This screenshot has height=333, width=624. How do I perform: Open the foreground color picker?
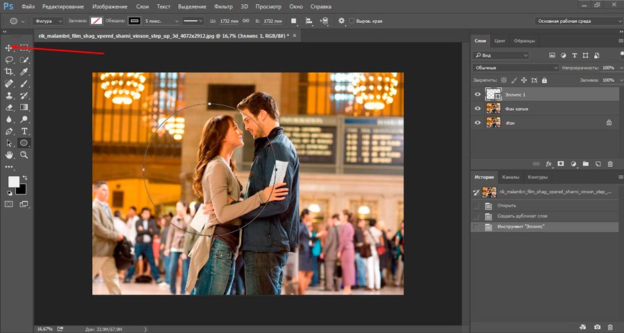tap(14, 181)
